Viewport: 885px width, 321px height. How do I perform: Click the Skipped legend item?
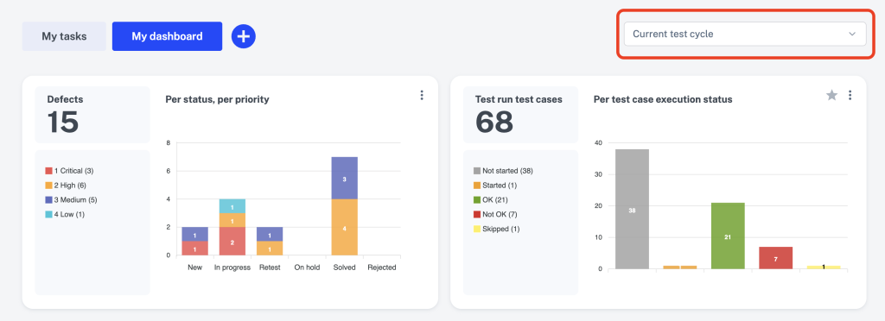pos(496,230)
